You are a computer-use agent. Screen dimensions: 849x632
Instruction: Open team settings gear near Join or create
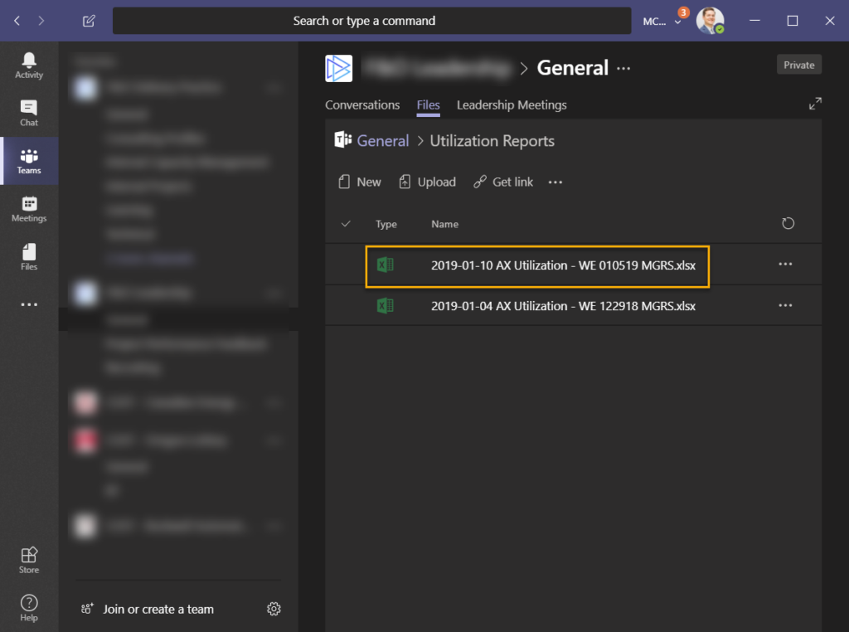point(274,609)
